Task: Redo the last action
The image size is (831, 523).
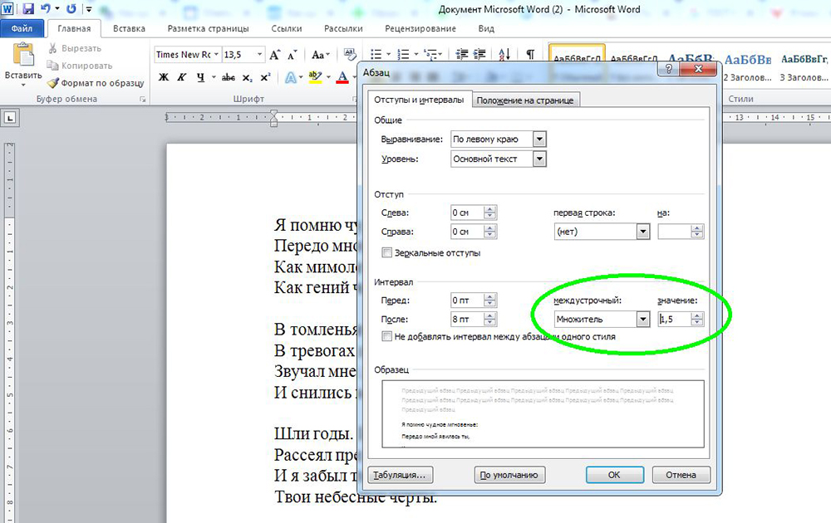Action: 71,8
